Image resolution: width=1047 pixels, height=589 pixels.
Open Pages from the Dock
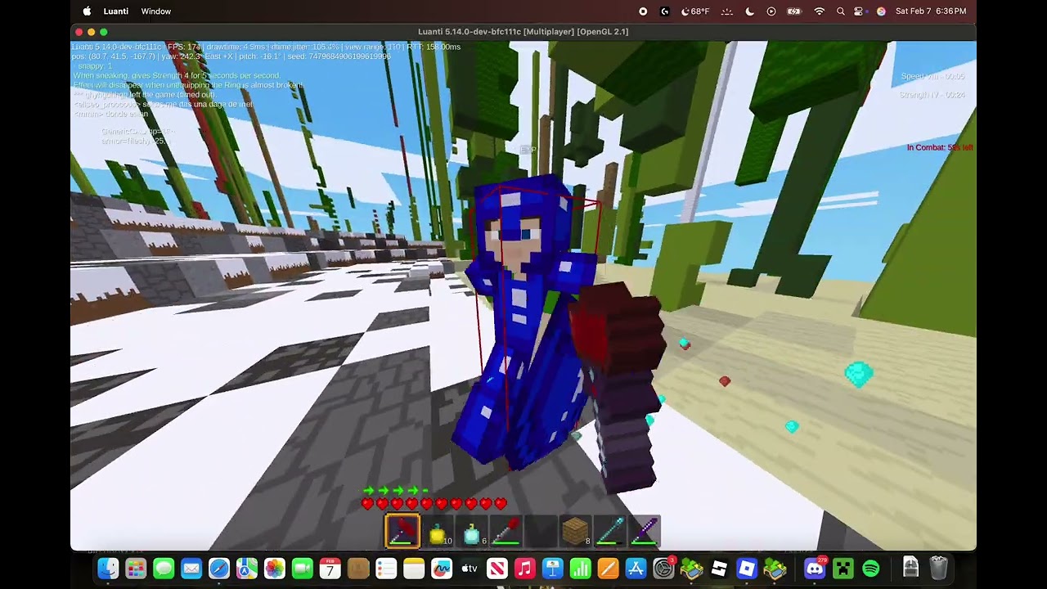(x=609, y=569)
